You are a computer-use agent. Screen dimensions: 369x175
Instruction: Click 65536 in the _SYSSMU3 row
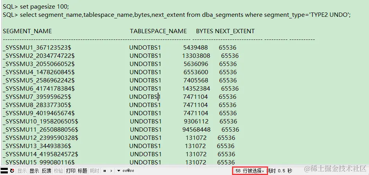tap(228, 64)
